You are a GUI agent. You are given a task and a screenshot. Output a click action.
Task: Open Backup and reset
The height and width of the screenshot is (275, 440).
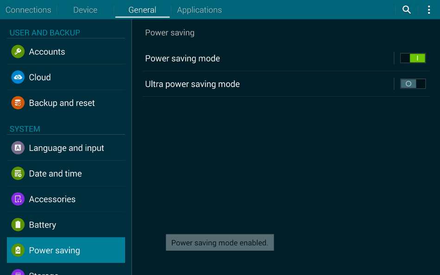pyautogui.click(x=66, y=103)
